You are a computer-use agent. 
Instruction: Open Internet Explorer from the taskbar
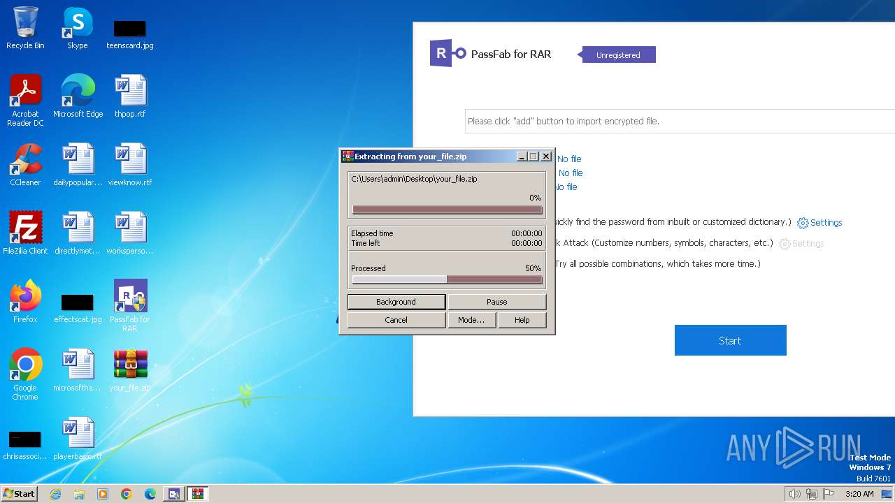coord(55,494)
